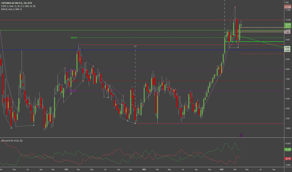Screen dimensions: 292x172
Task: Click the 10.500 price scale label
Action: pos(288,20)
